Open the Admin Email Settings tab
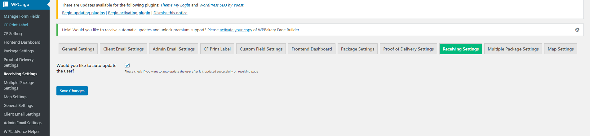The height and width of the screenshot is (136, 590). coord(174,49)
